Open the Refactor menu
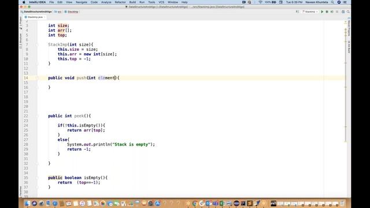370x208 pixels. [120, 2]
